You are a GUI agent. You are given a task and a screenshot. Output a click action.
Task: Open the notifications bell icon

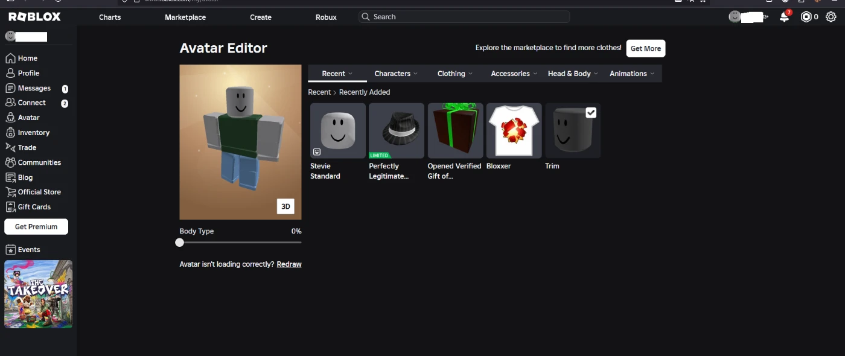point(784,17)
